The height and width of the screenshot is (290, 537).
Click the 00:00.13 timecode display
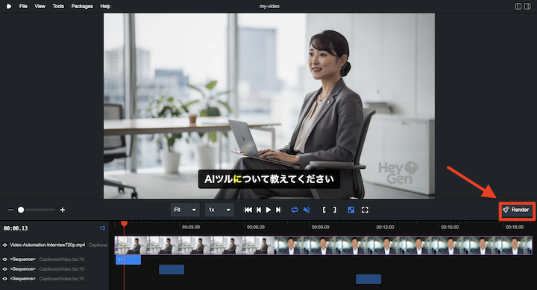(16, 228)
